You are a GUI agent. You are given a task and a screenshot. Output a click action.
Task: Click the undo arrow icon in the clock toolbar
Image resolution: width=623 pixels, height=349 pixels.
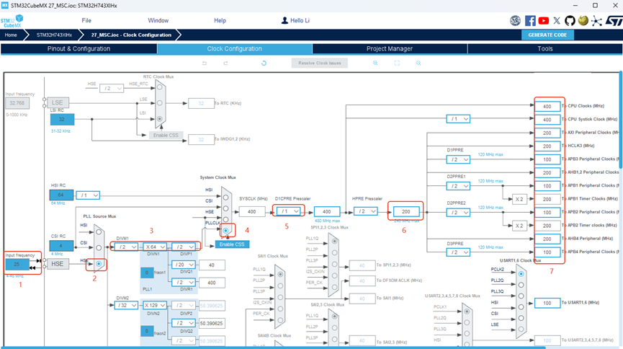click(x=205, y=63)
